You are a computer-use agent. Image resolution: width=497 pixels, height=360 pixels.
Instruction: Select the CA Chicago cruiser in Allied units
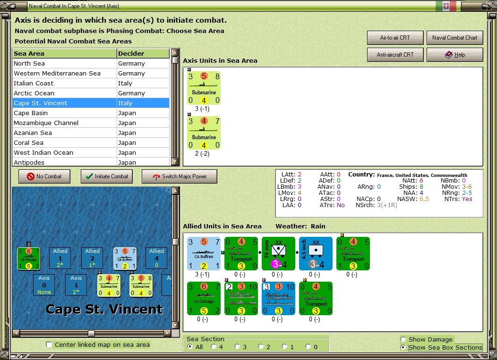(x=204, y=299)
